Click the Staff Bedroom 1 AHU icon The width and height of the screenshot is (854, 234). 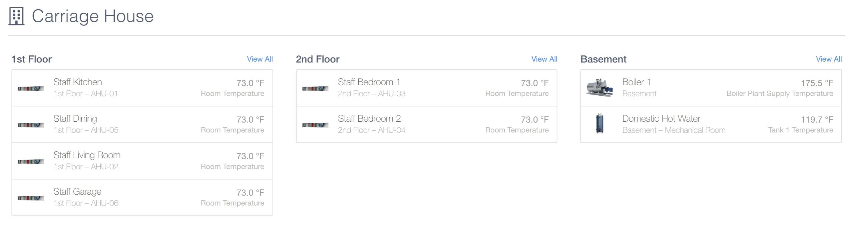click(315, 88)
